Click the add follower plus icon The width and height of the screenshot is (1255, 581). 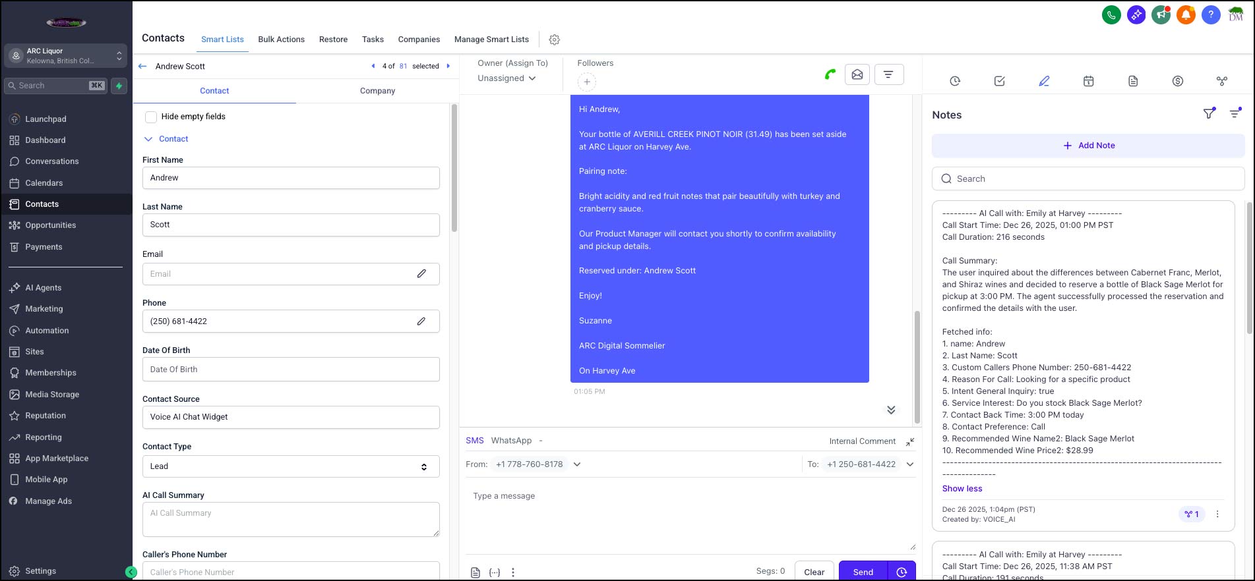(x=586, y=82)
